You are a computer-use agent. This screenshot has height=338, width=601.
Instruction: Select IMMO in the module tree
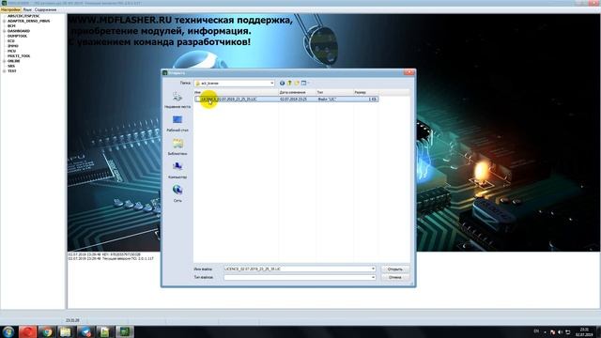(x=12, y=46)
